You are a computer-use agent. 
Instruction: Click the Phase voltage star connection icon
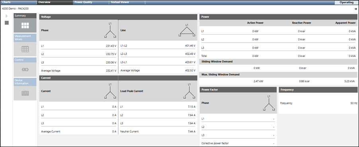pos(110,30)
